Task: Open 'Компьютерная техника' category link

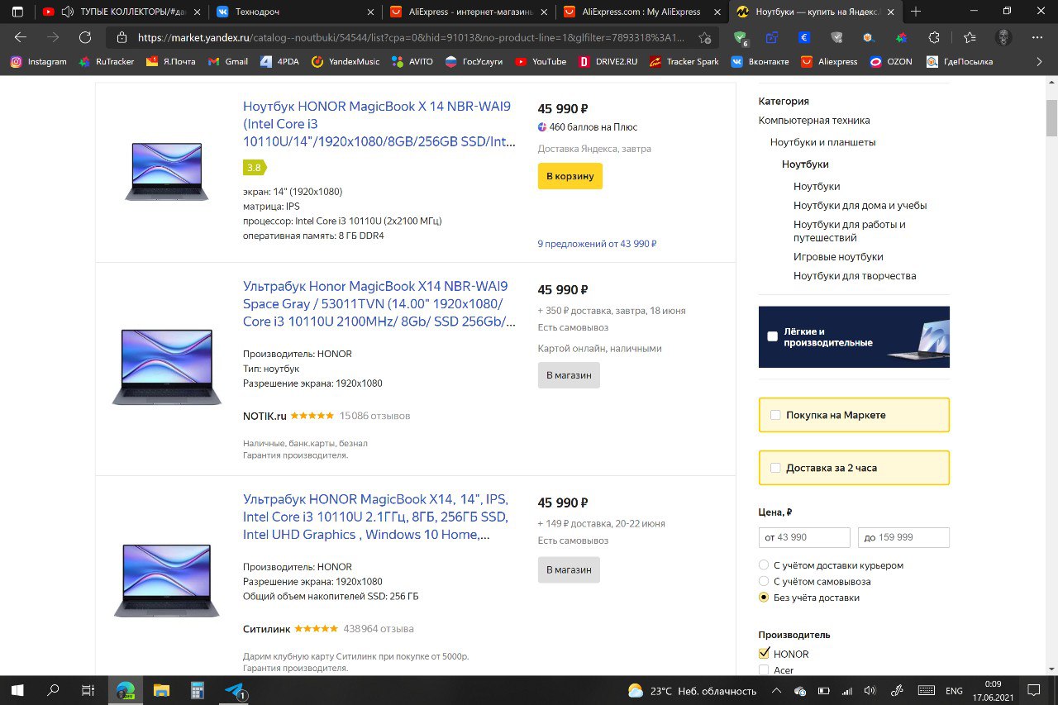Action: (814, 120)
